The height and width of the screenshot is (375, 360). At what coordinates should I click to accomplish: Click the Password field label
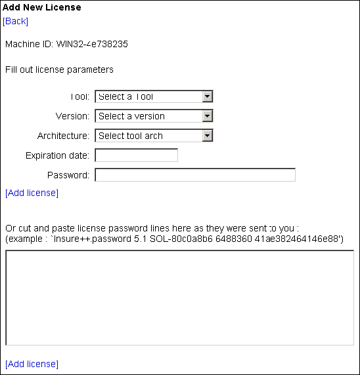click(68, 175)
